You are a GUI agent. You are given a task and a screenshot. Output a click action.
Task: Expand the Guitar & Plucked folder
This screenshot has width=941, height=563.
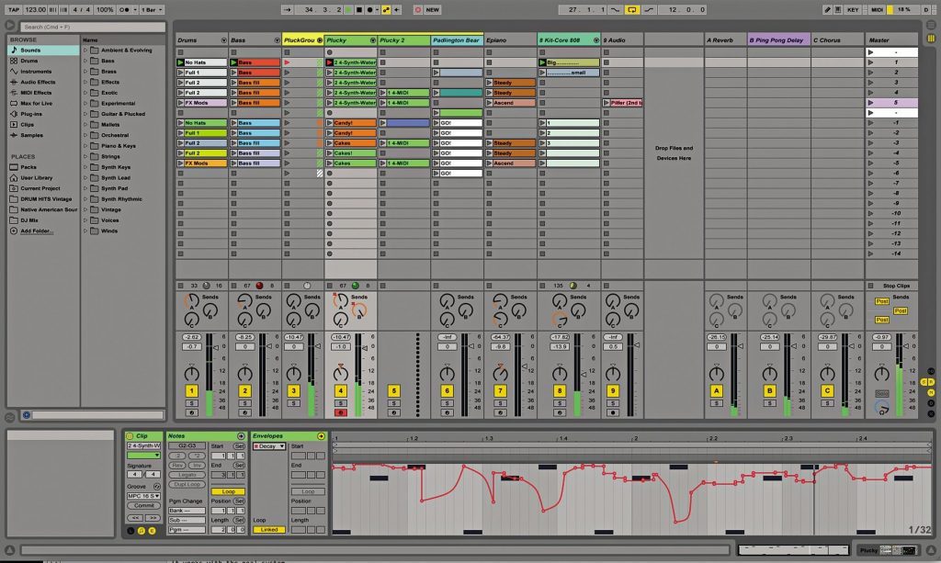[85, 114]
